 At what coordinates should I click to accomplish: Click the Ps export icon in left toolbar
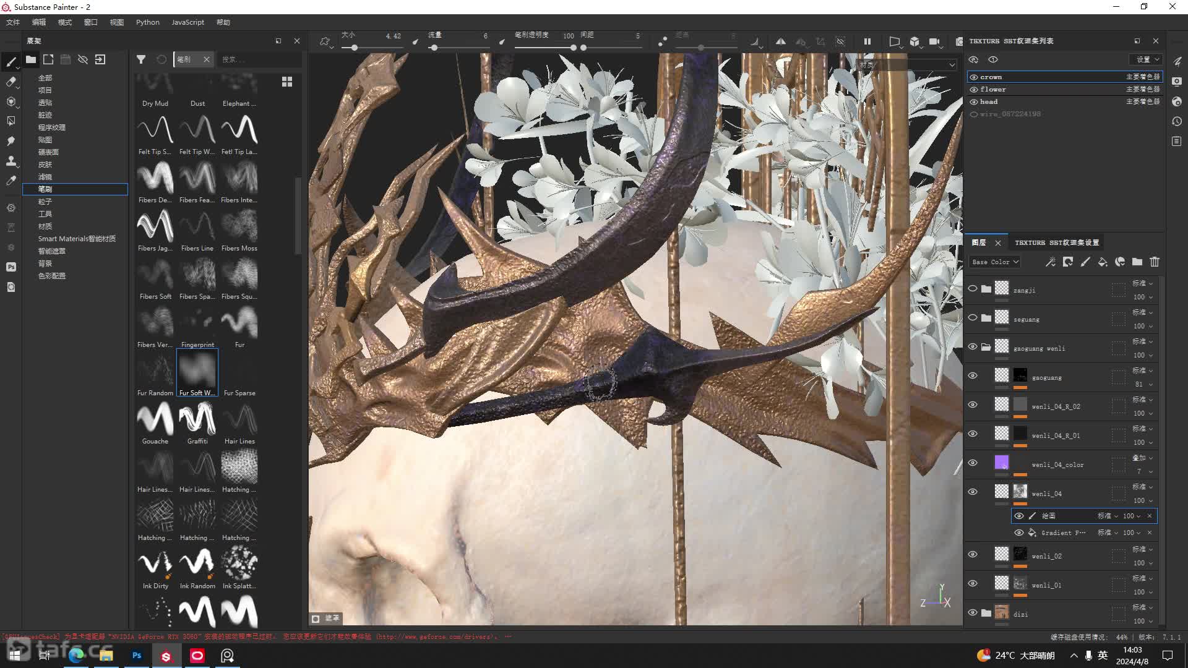(x=11, y=267)
